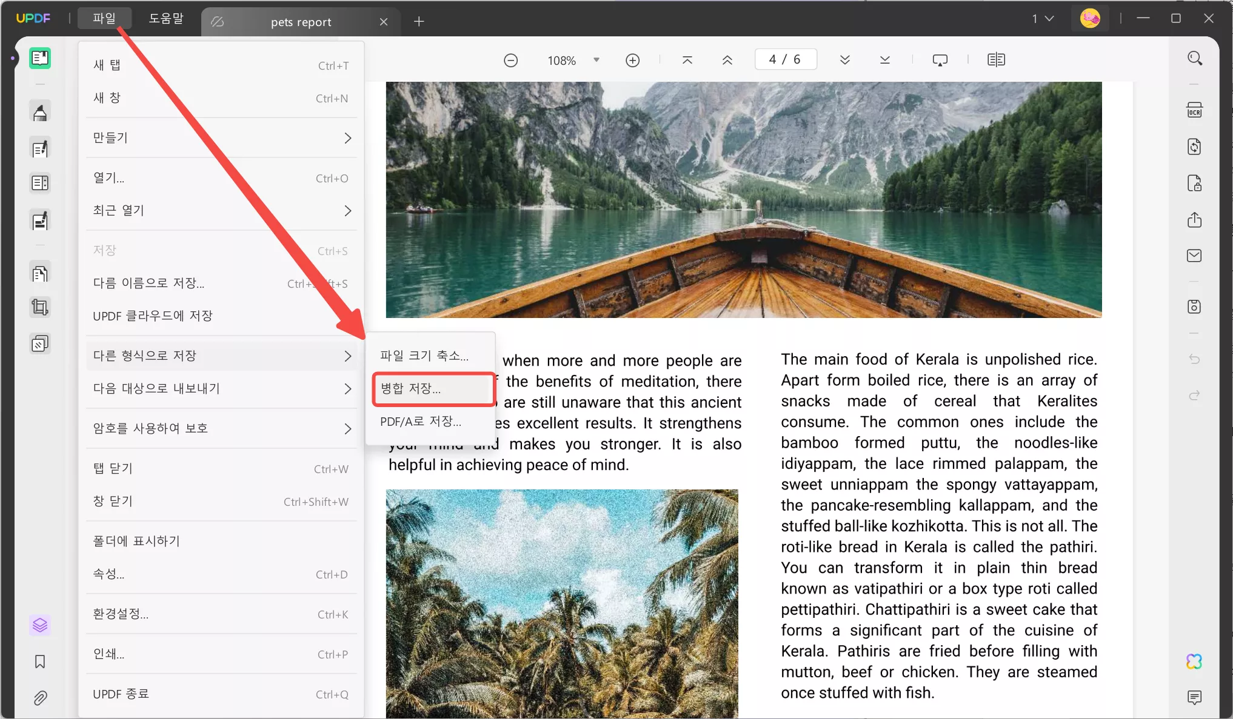Click the Share file icon

(x=1194, y=219)
